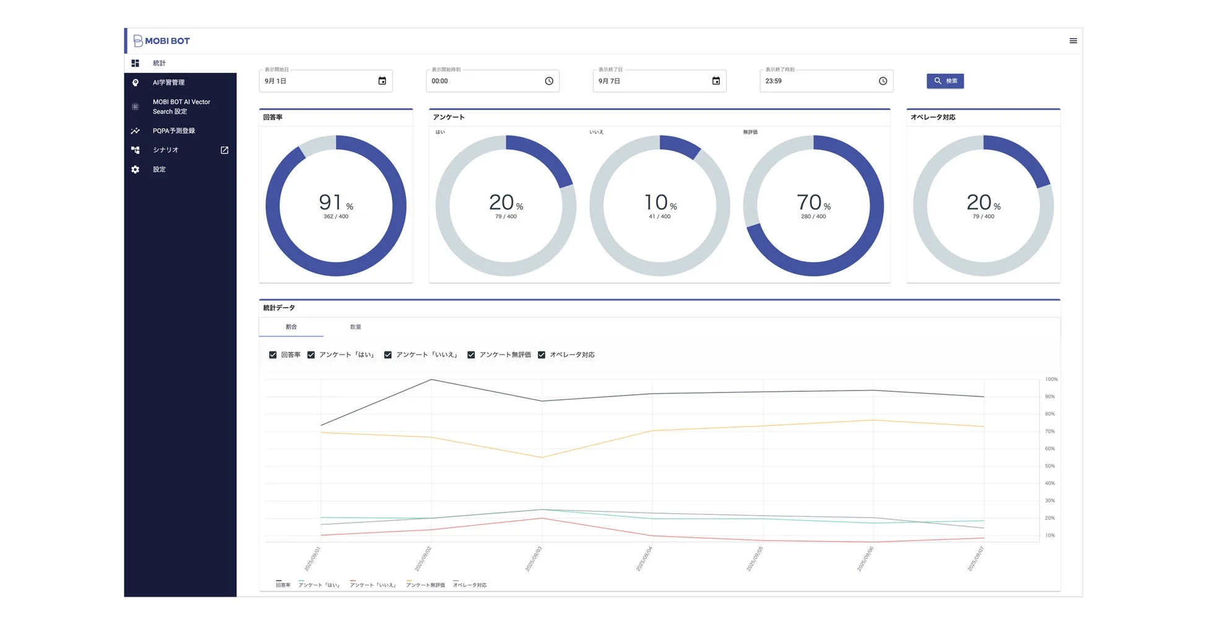Click the 統計 dashboard icon in sidebar
Screen dimensions: 1207x632
135,63
